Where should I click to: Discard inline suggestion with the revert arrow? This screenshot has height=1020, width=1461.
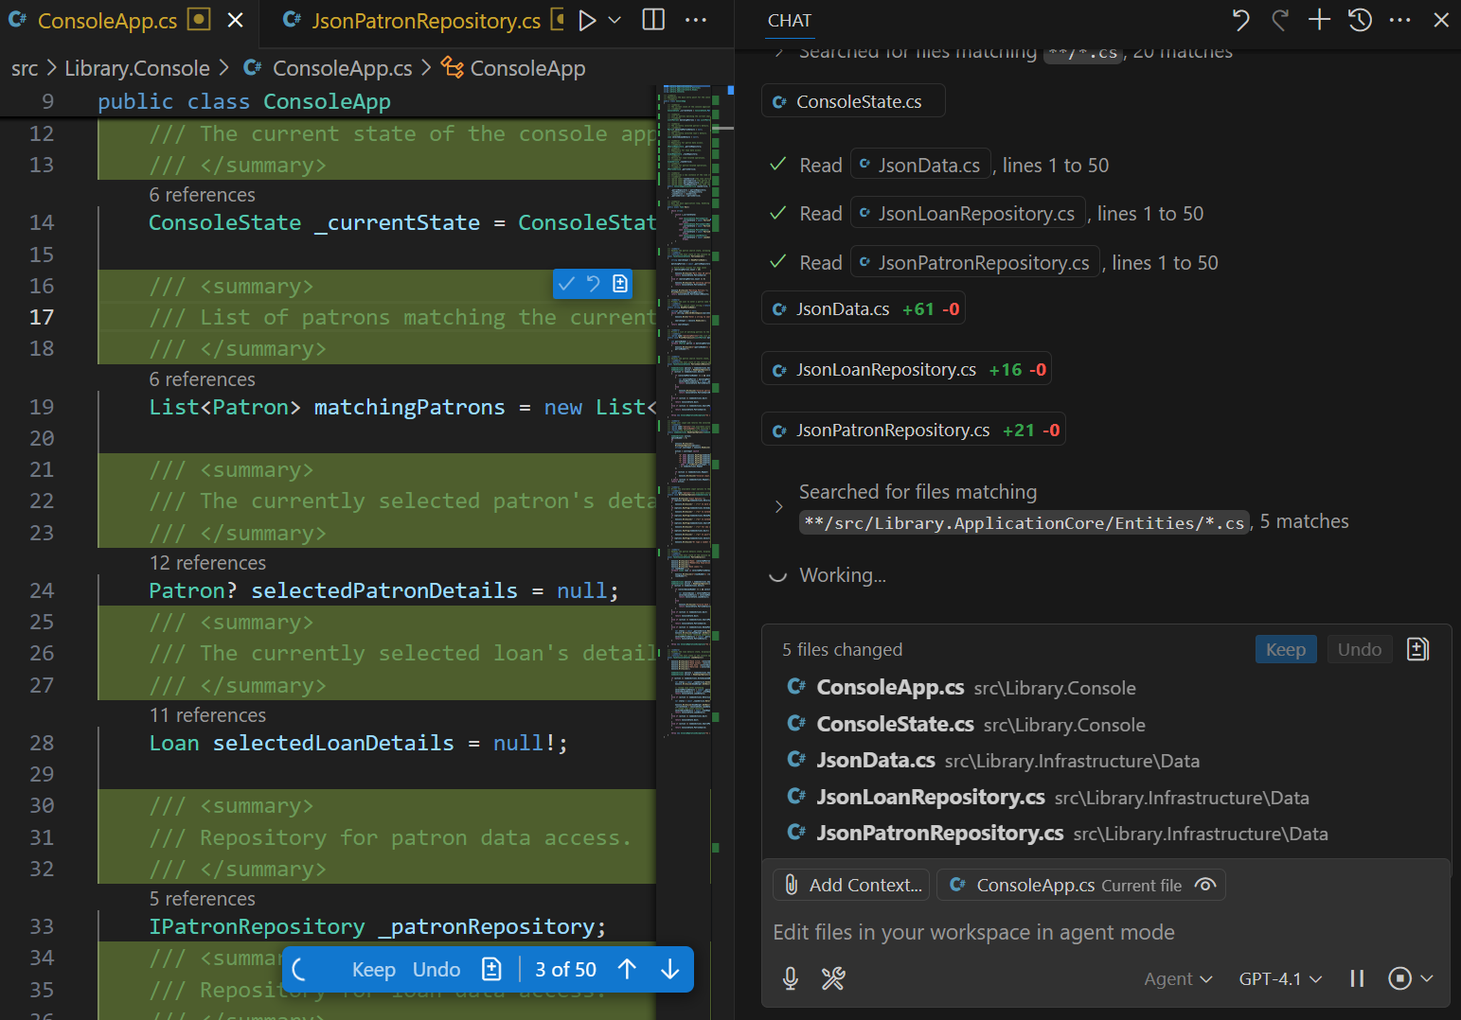click(592, 283)
